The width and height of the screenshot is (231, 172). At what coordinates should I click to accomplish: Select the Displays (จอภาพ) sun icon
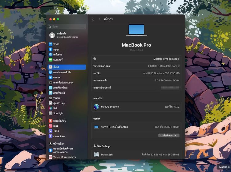click(51, 77)
